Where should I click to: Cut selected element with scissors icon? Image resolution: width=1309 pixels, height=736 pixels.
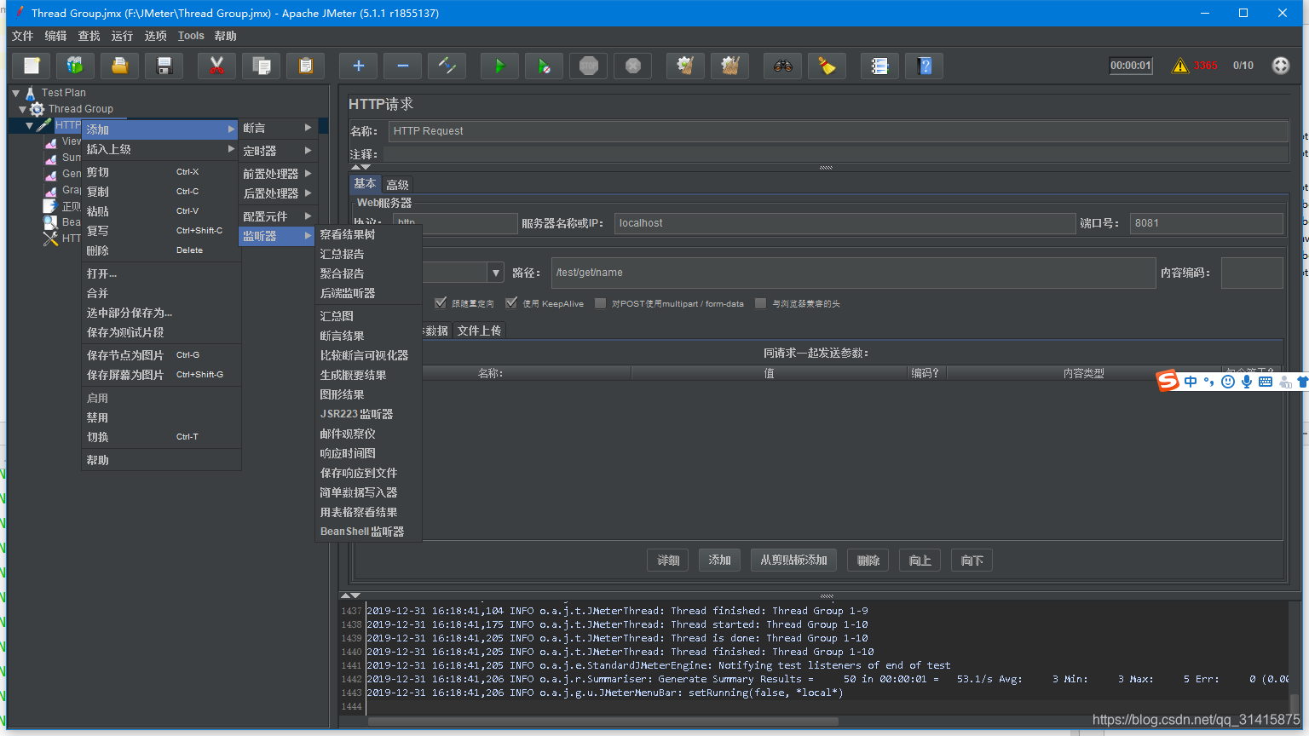(x=217, y=66)
